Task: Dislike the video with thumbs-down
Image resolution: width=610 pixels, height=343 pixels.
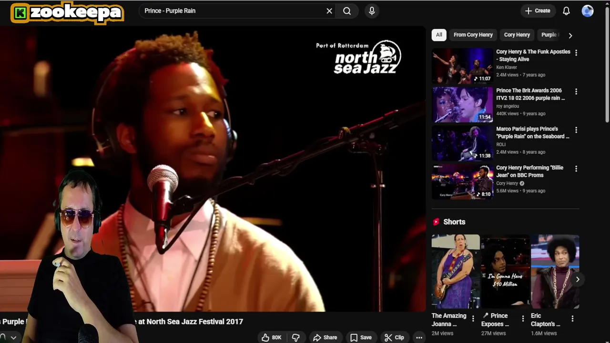Action: pos(295,337)
